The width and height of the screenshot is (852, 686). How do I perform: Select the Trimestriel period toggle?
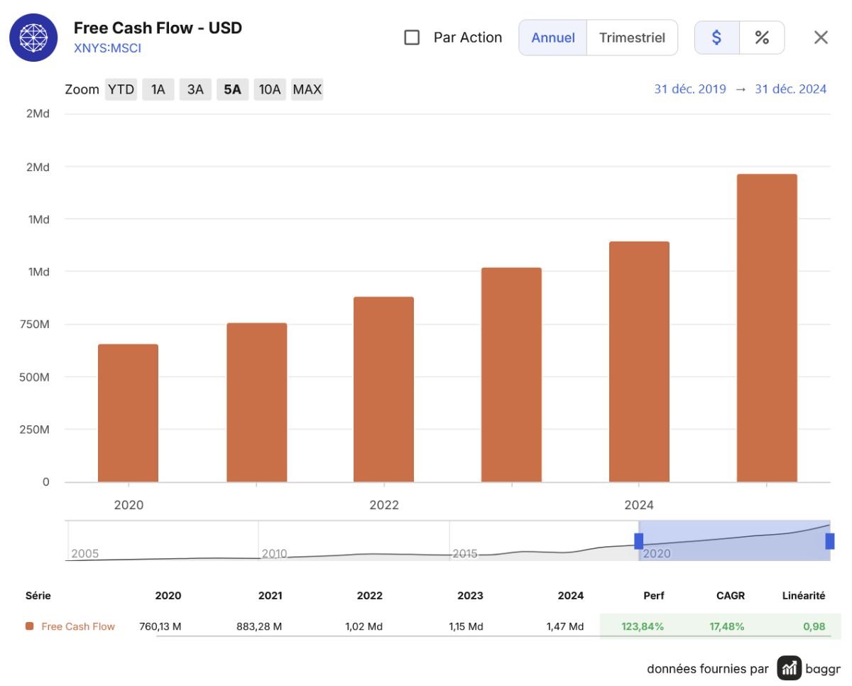[632, 38]
